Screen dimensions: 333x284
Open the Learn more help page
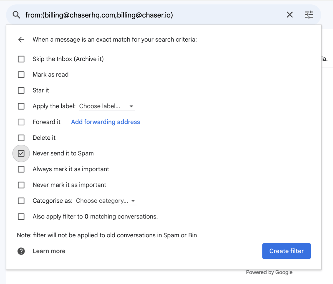click(x=49, y=251)
